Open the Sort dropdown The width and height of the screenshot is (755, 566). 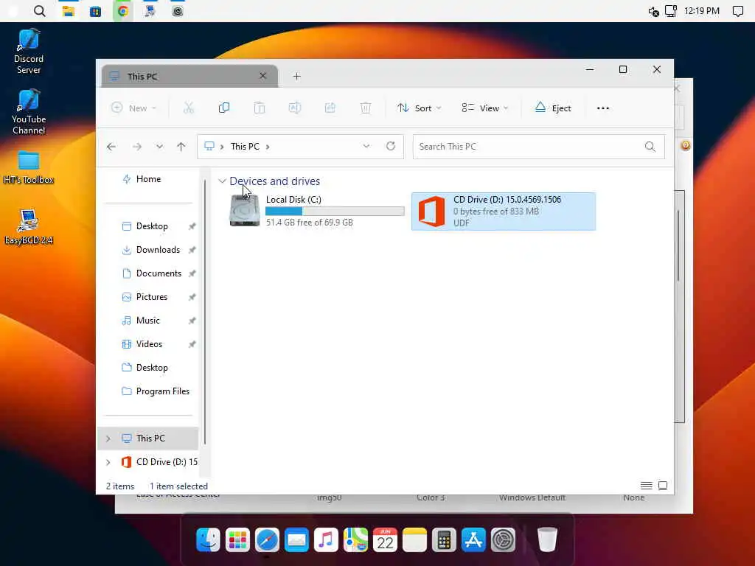click(420, 108)
